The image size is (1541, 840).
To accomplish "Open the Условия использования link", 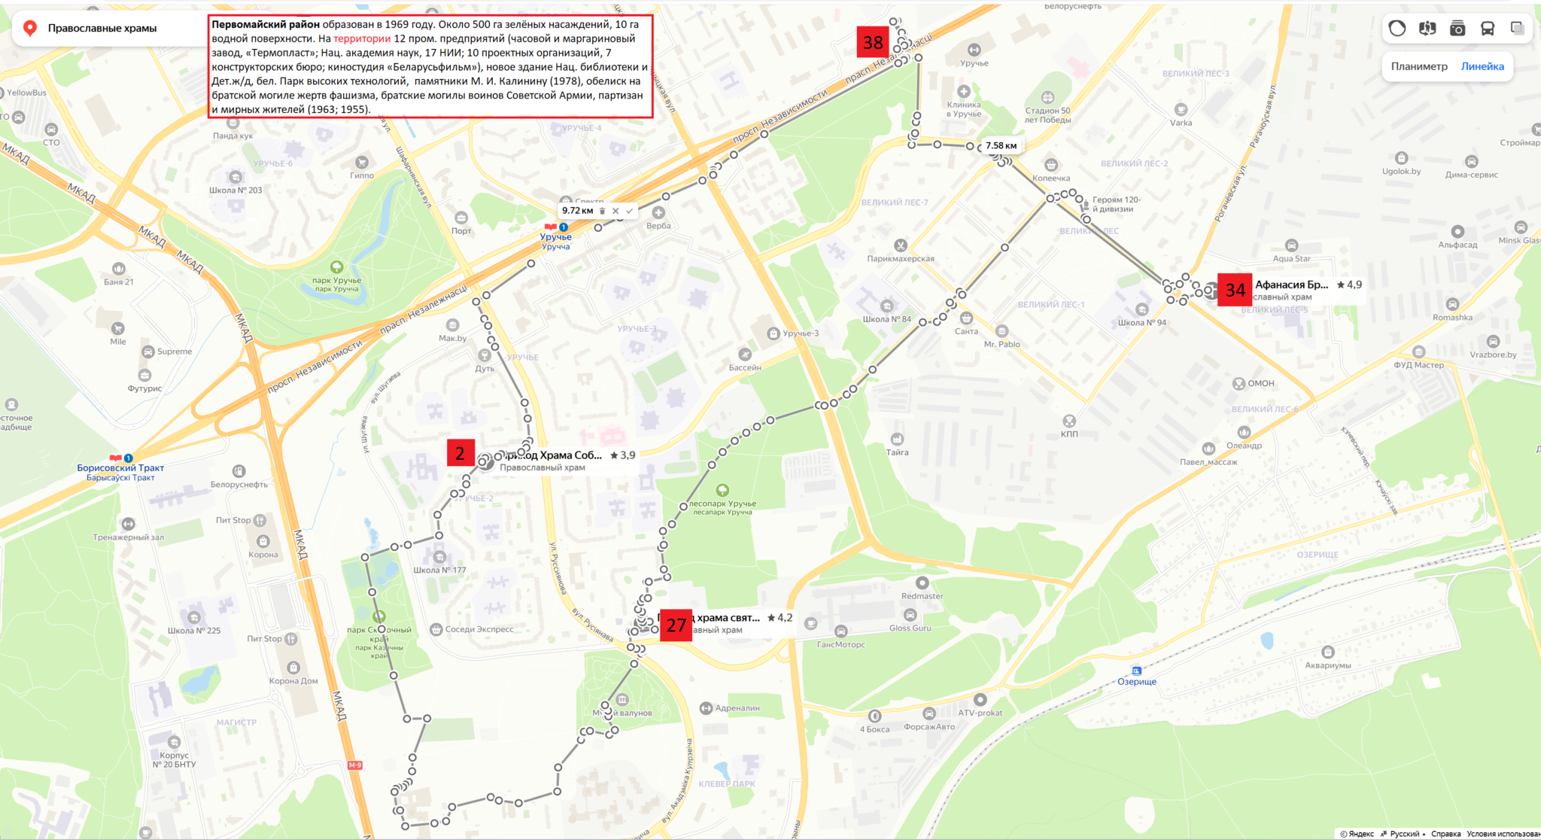I will (x=1503, y=833).
